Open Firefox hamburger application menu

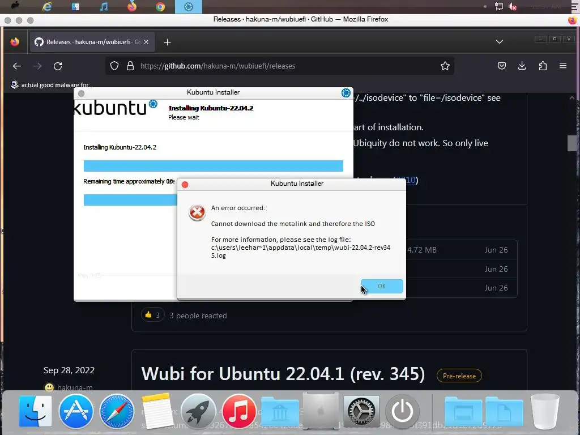pyautogui.click(x=563, y=66)
